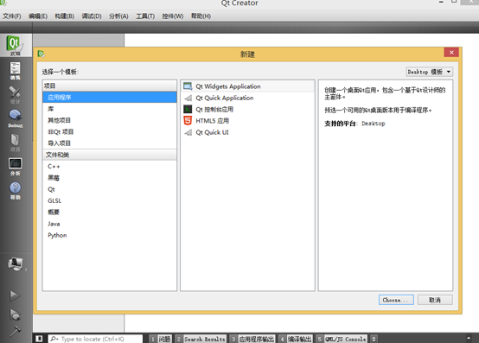Toggle the sidebar button in status bar
Image resolution: width=479 pixels, height=343 pixels.
(x=39, y=339)
